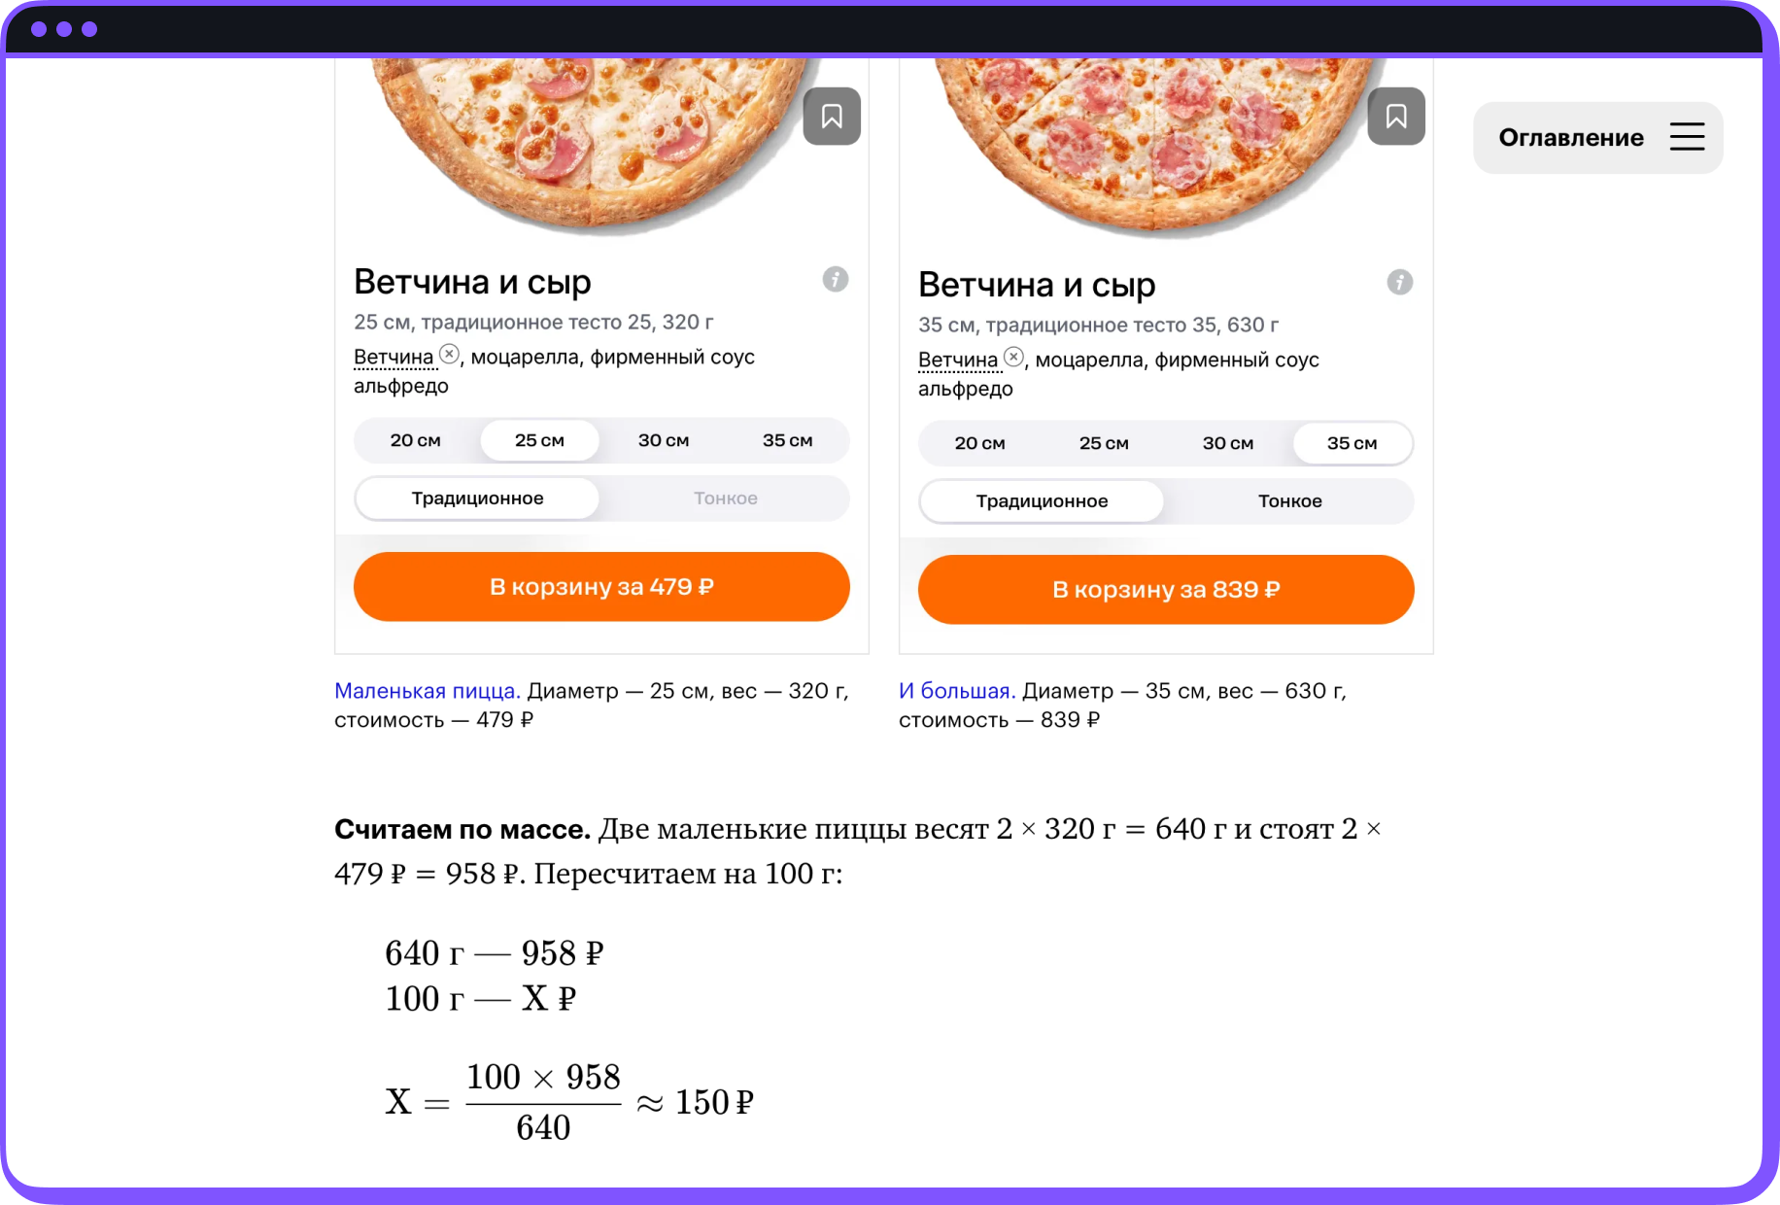Open the Маленькая пицца link
This screenshot has height=1205, width=1780.
pos(426,690)
